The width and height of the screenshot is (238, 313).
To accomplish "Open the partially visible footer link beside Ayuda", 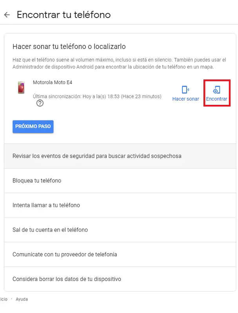I will (x=4, y=299).
